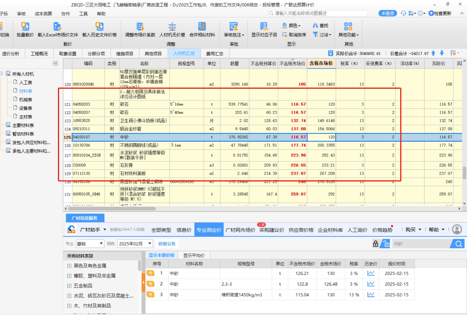Open the 成本测算 menu
Image resolution: width=467 pixels, height=315 pixels.
point(43,14)
